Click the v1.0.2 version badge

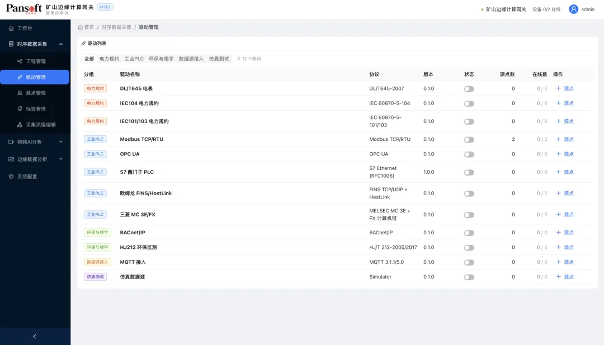(x=105, y=7)
